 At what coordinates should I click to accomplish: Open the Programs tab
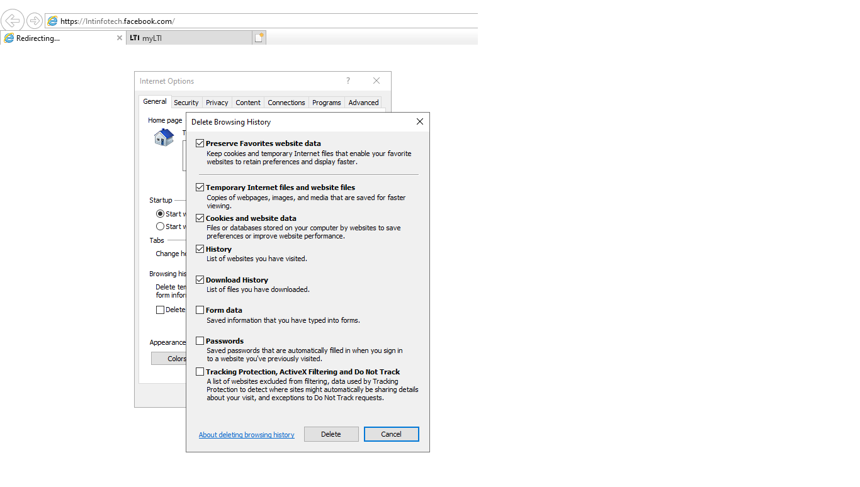tap(327, 103)
